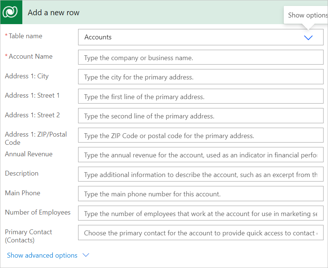Click the Account Name input field

point(201,57)
